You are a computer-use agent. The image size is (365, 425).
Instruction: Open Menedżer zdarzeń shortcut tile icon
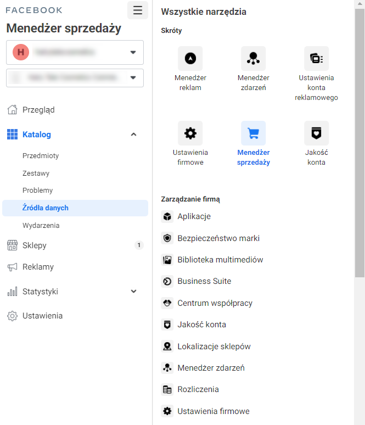(x=254, y=59)
